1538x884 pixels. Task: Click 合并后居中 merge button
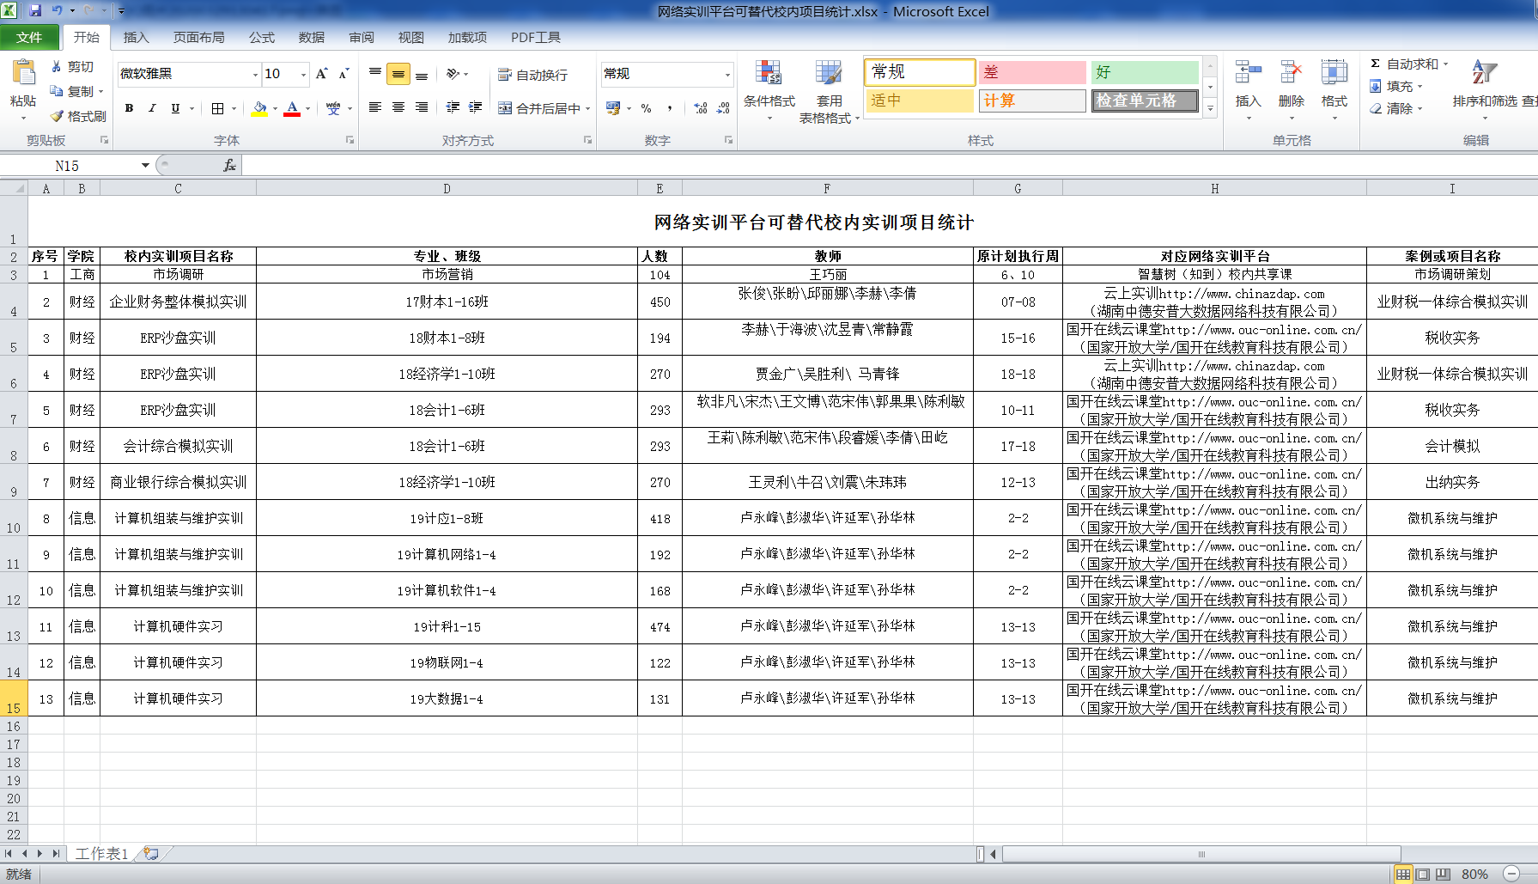539,108
